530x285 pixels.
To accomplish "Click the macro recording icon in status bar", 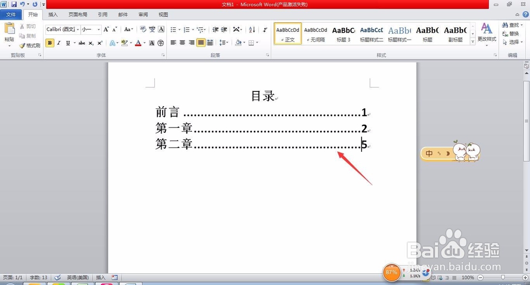I will (x=114, y=277).
